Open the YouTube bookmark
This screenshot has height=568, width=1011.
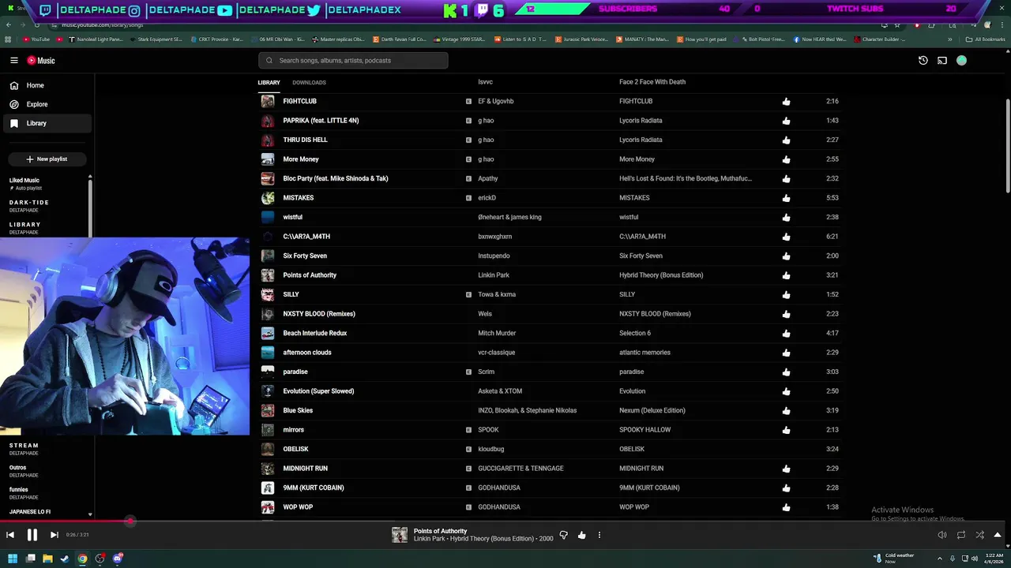click(x=36, y=39)
